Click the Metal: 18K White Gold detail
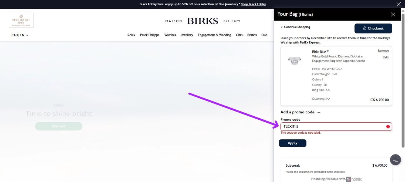This screenshot has height=182, width=405. tap(327, 69)
